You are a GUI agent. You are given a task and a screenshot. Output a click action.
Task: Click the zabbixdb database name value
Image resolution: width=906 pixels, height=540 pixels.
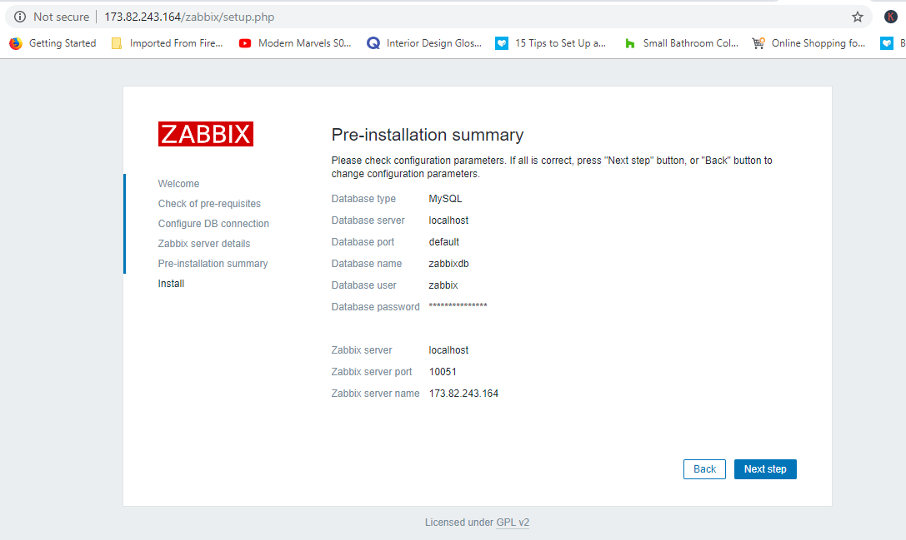pos(448,264)
